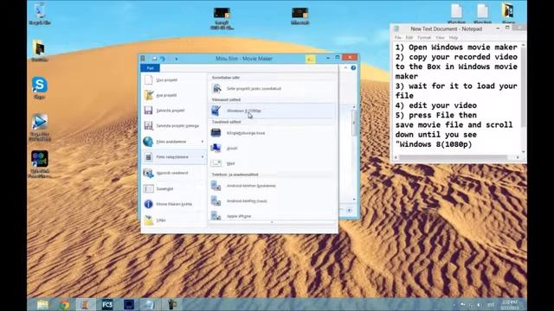Select Android phone (medium) setting
The height and width of the screenshot is (311, 554).
272,186
